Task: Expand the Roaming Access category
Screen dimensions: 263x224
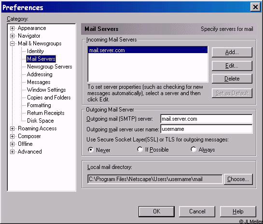Action: 12,128
